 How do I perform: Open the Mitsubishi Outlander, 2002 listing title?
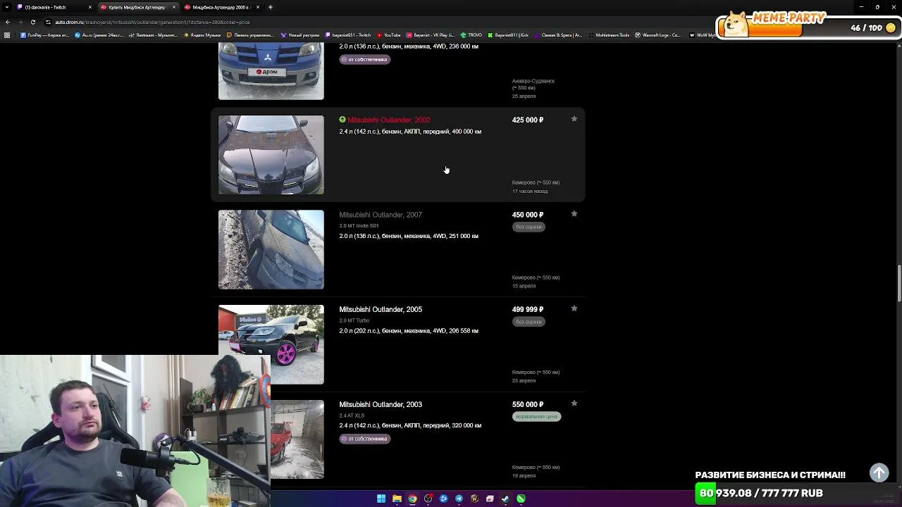pyautogui.click(x=388, y=120)
